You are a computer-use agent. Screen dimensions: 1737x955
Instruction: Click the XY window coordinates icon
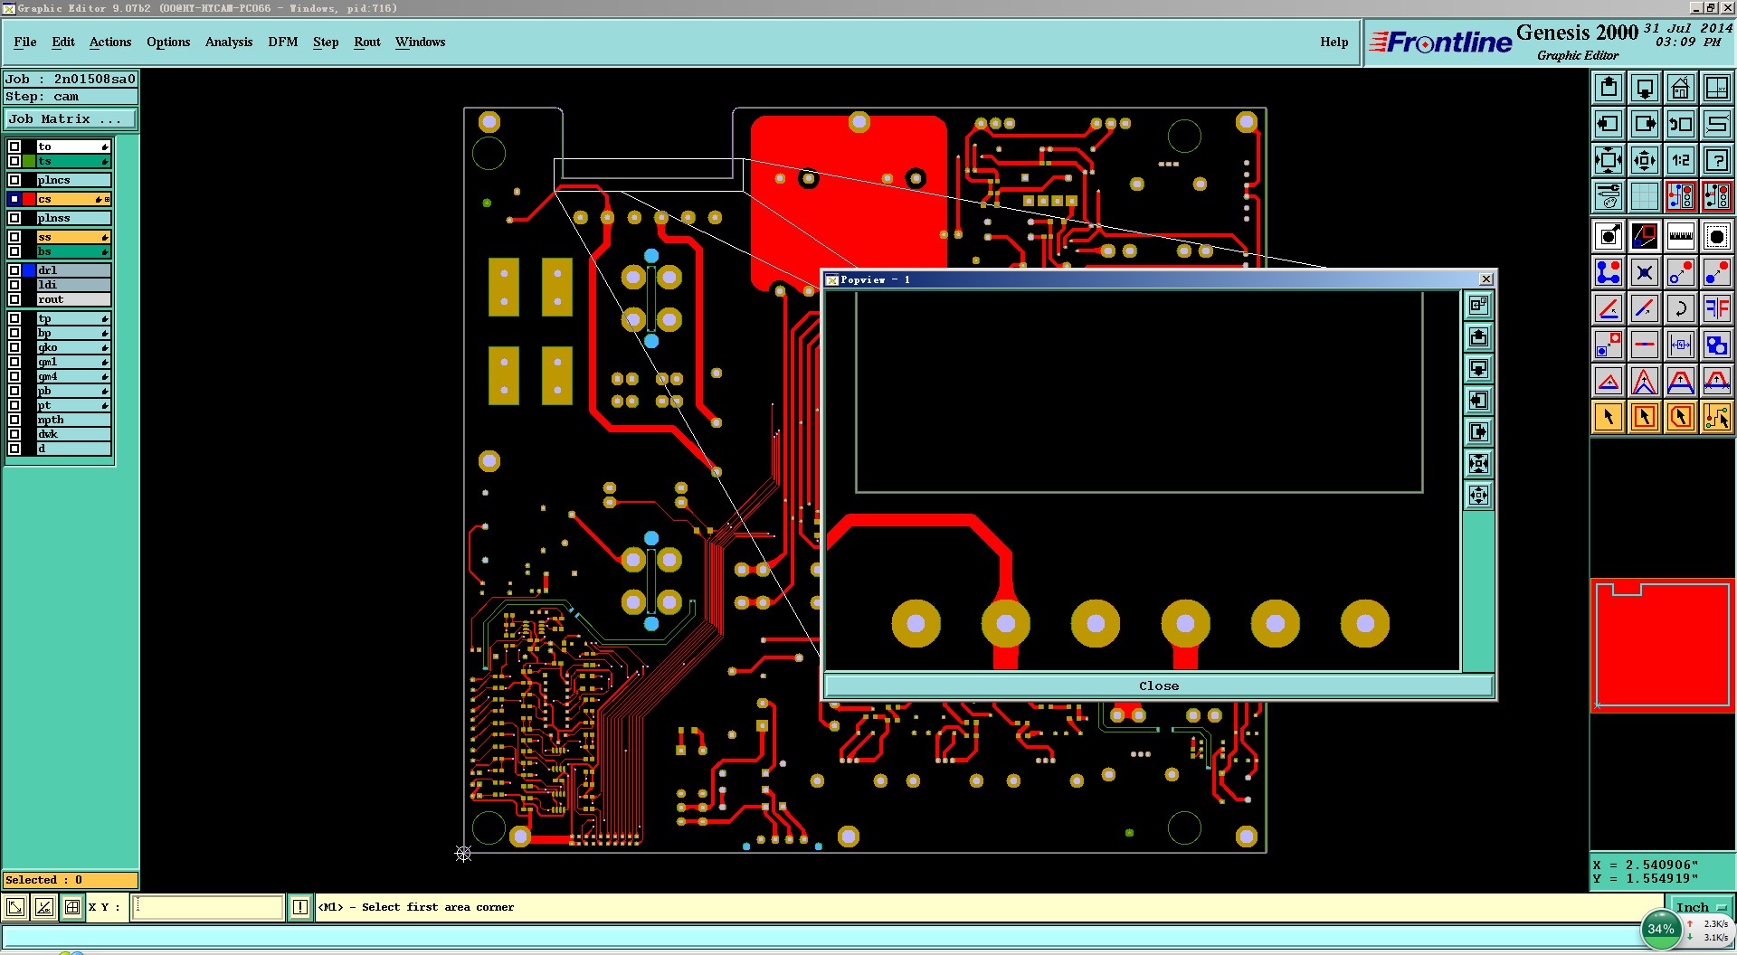click(x=1717, y=88)
